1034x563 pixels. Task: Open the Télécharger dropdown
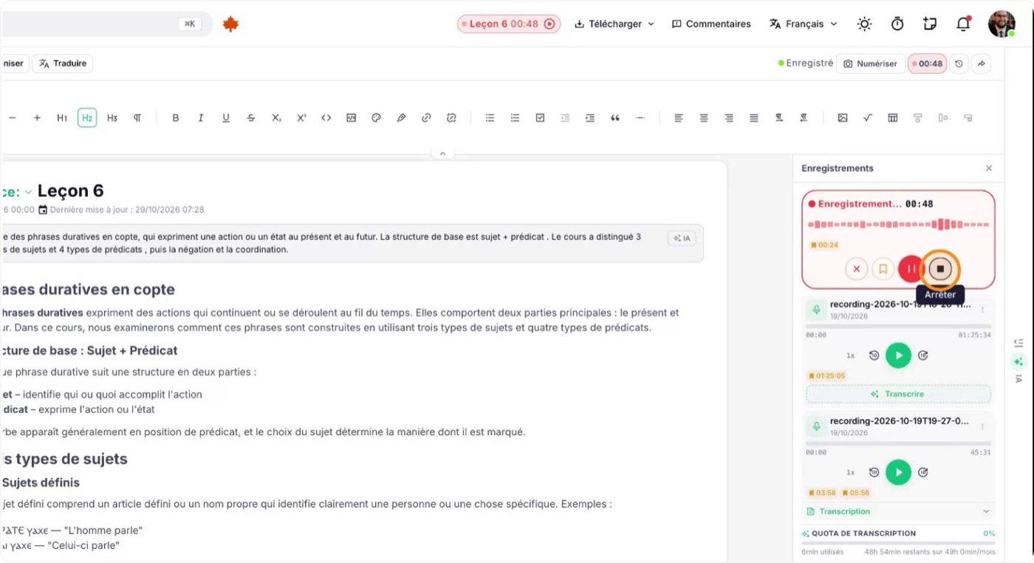pyautogui.click(x=614, y=24)
